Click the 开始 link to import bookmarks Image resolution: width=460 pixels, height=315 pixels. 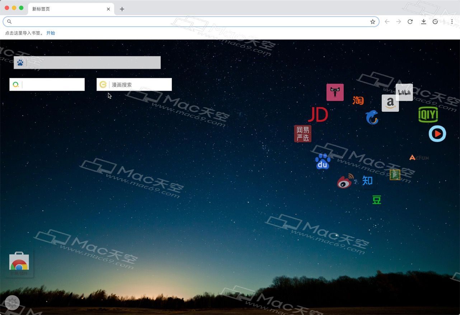[x=51, y=33]
